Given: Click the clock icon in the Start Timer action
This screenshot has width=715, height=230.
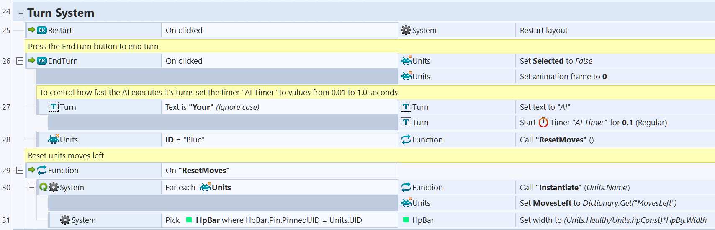Looking at the screenshot, I should (x=543, y=122).
